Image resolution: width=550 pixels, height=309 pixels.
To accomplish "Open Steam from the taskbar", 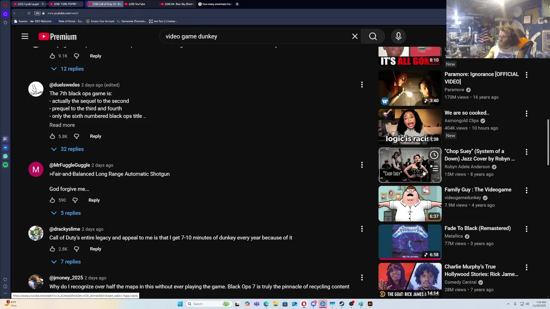I will pyautogui.click(x=342, y=304).
